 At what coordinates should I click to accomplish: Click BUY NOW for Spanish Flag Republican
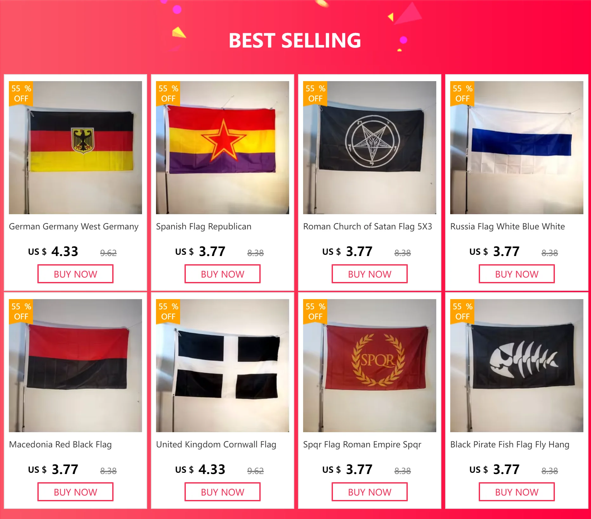(223, 274)
